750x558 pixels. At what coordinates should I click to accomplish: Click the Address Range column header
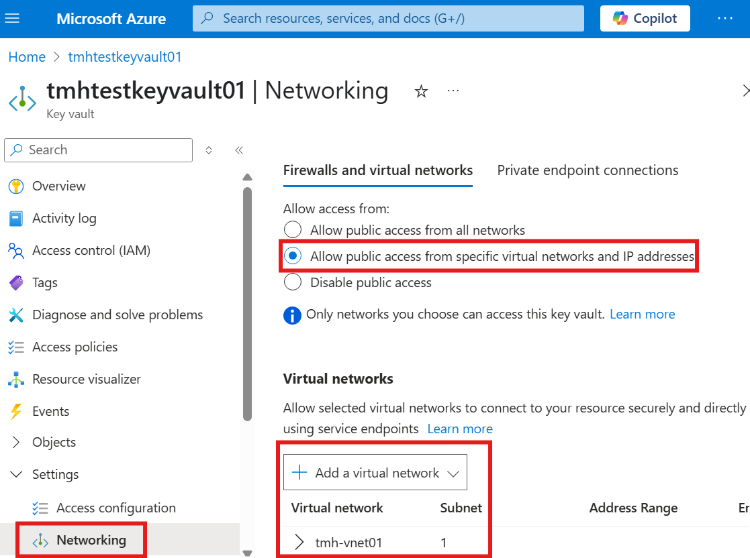pyautogui.click(x=633, y=508)
